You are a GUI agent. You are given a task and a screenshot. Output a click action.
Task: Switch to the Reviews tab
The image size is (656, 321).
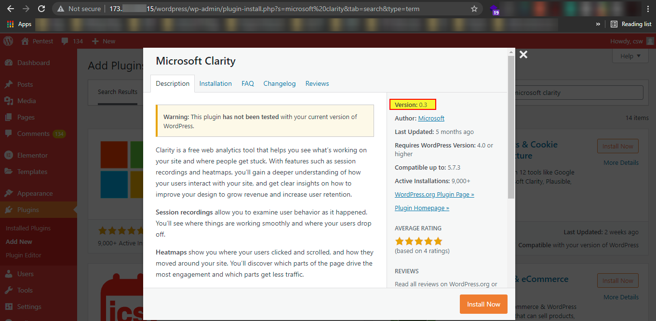coord(317,83)
